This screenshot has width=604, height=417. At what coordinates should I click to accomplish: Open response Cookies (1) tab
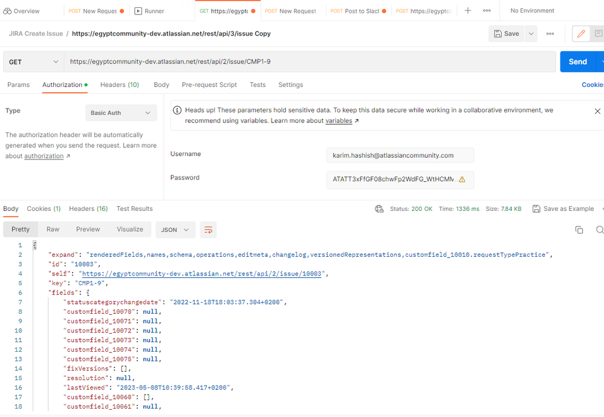(44, 208)
